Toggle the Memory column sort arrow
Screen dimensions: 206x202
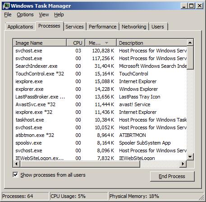pos(106,43)
